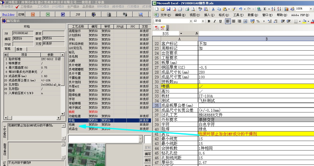This screenshot has width=314, height=166.
Task: Open Excel 格式(O) menu
Action: click(224, 15)
